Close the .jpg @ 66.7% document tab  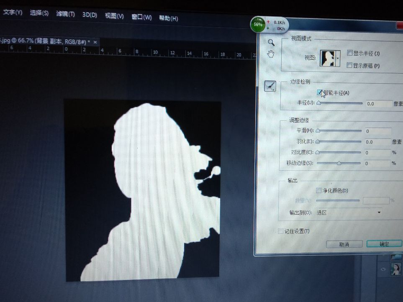tap(95, 42)
